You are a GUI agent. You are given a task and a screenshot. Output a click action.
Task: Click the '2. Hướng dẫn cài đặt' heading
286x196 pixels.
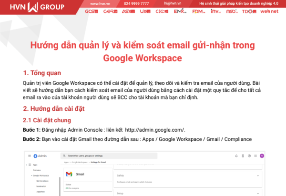pyautogui.click(x=53, y=108)
